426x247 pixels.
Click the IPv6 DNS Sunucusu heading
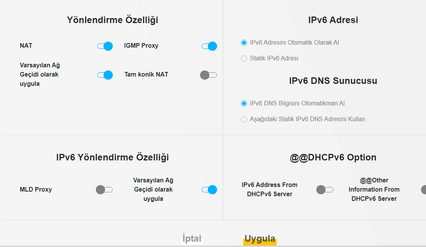333,81
